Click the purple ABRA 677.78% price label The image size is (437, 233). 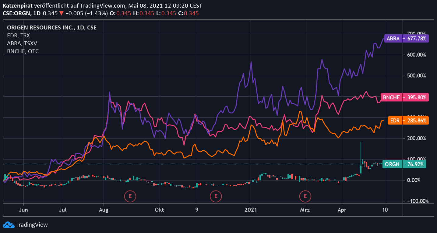click(x=407, y=39)
